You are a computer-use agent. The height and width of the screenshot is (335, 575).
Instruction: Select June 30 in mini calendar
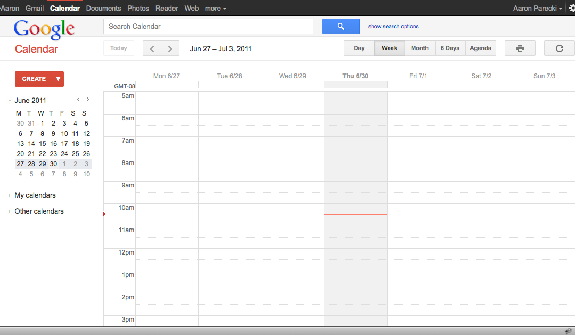coord(53,164)
